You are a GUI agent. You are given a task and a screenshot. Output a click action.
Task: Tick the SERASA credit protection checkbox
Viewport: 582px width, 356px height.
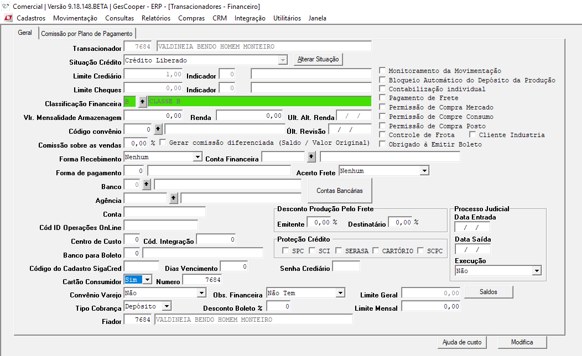pos(339,251)
